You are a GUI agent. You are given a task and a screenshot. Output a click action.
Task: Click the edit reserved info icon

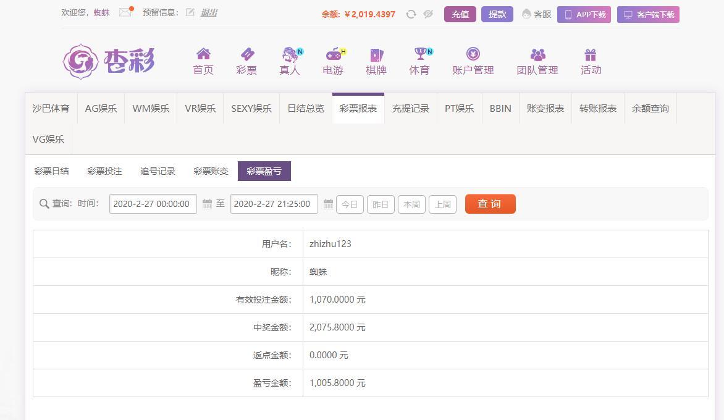pyautogui.click(x=190, y=12)
